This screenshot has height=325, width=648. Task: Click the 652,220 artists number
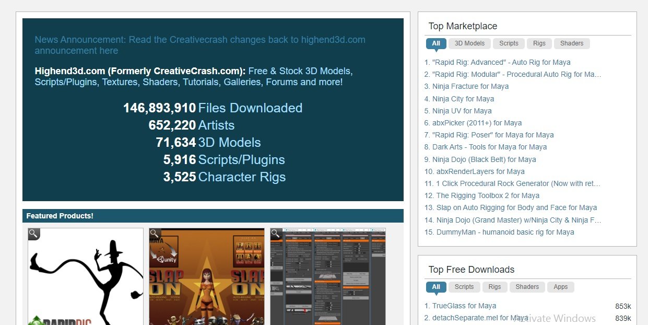(172, 125)
